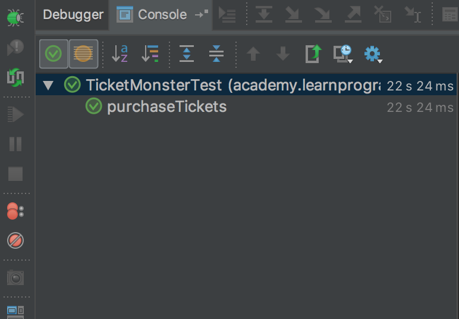The width and height of the screenshot is (459, 319).
Task: Collapse the TicketMonsterTest tree node
Action: [x=48, y=85]
